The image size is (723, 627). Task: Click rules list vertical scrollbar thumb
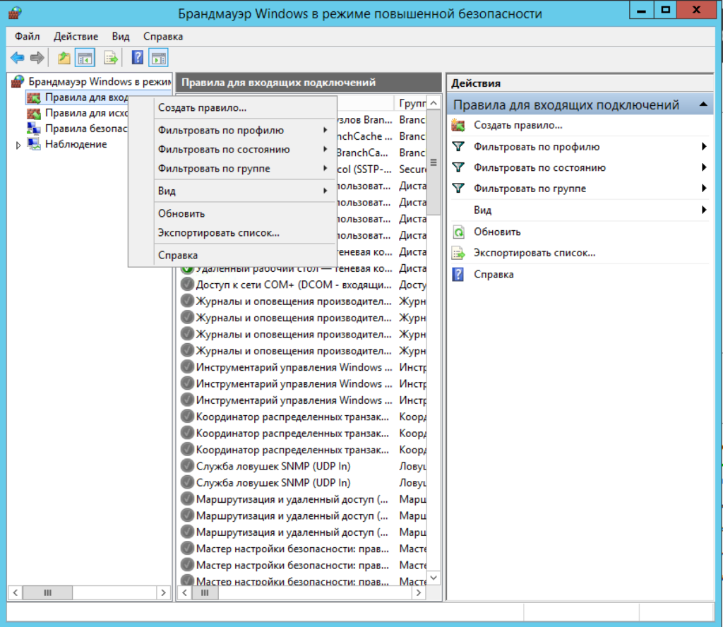[x=434, y=162]
